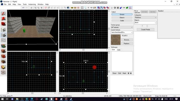180x101 pixels.
Task: Open the Instancing menu
Action: pos(32,4)
